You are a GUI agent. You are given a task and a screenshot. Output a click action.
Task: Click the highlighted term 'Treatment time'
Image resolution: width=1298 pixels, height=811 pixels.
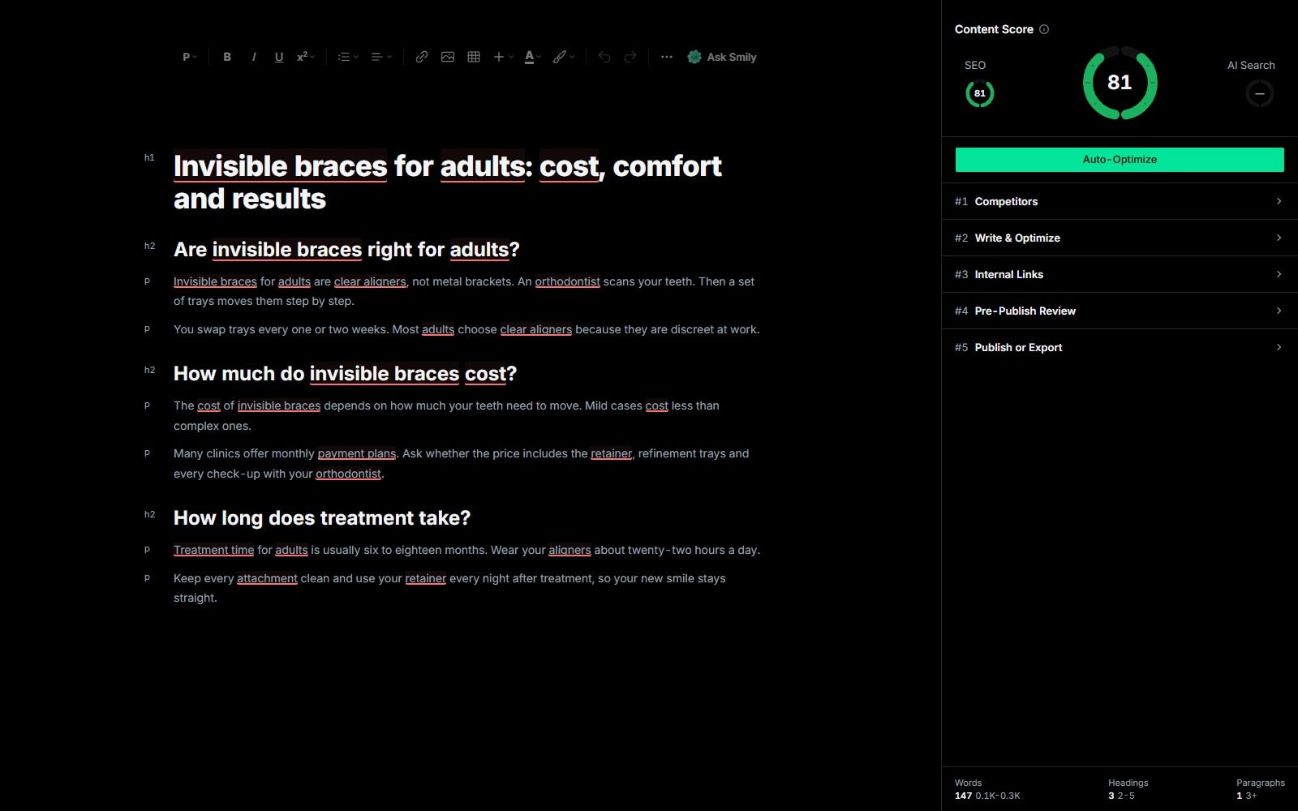coord(213,550)
